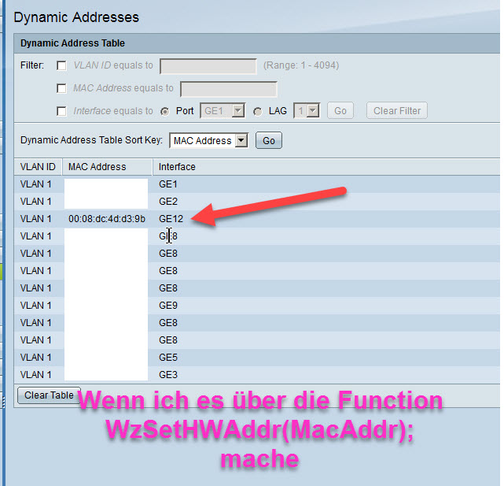Click the GE12 interface cell

point(171,219)
